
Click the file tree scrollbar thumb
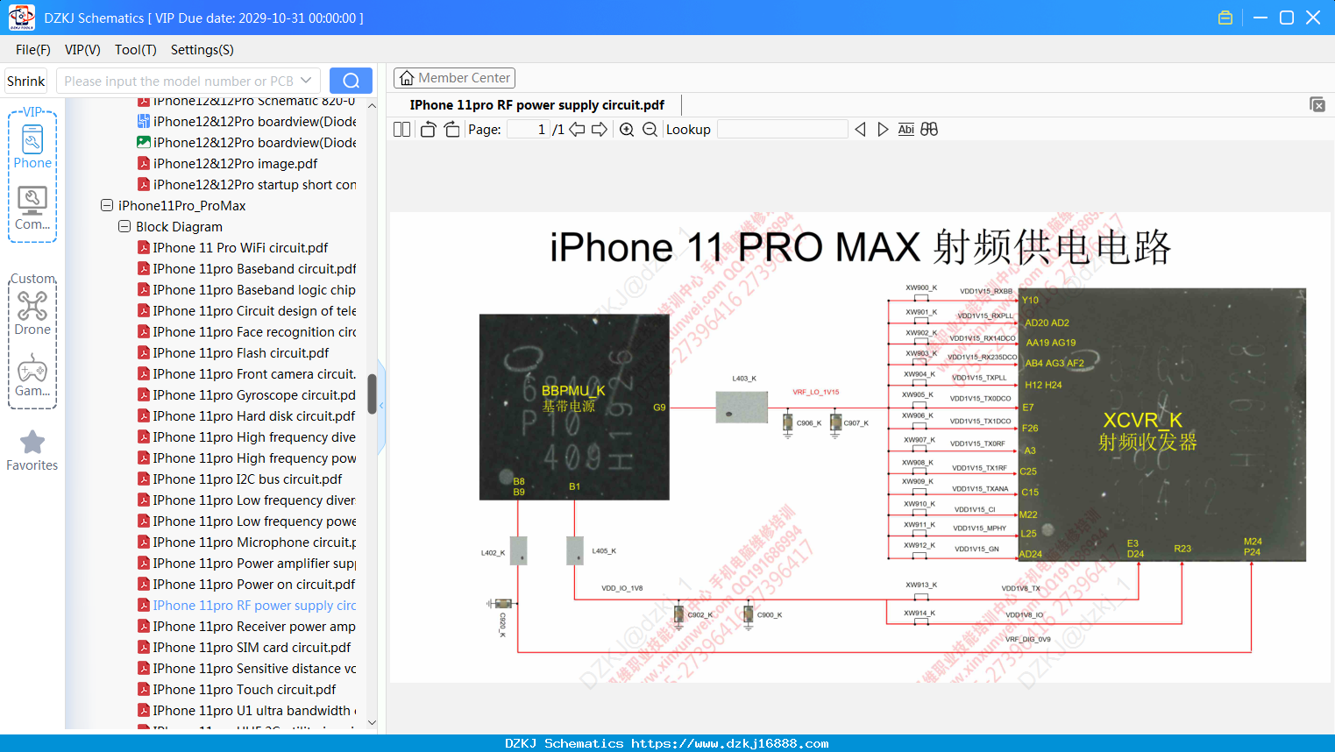click(x=372, y=394)
